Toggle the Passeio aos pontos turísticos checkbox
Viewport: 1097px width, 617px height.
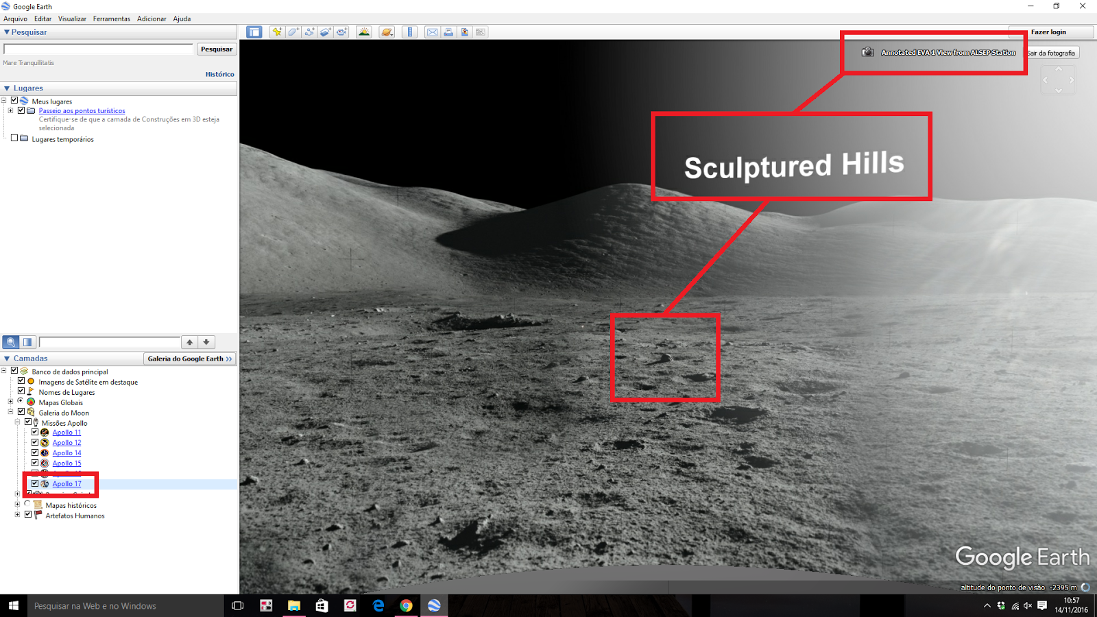[21, 110]
